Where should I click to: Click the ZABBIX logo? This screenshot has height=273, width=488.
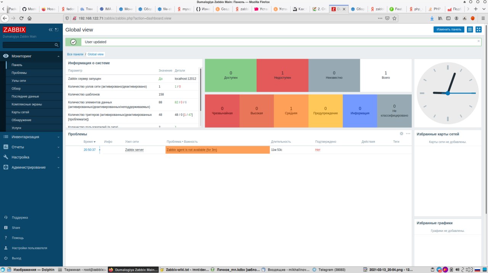click(14, 30)
